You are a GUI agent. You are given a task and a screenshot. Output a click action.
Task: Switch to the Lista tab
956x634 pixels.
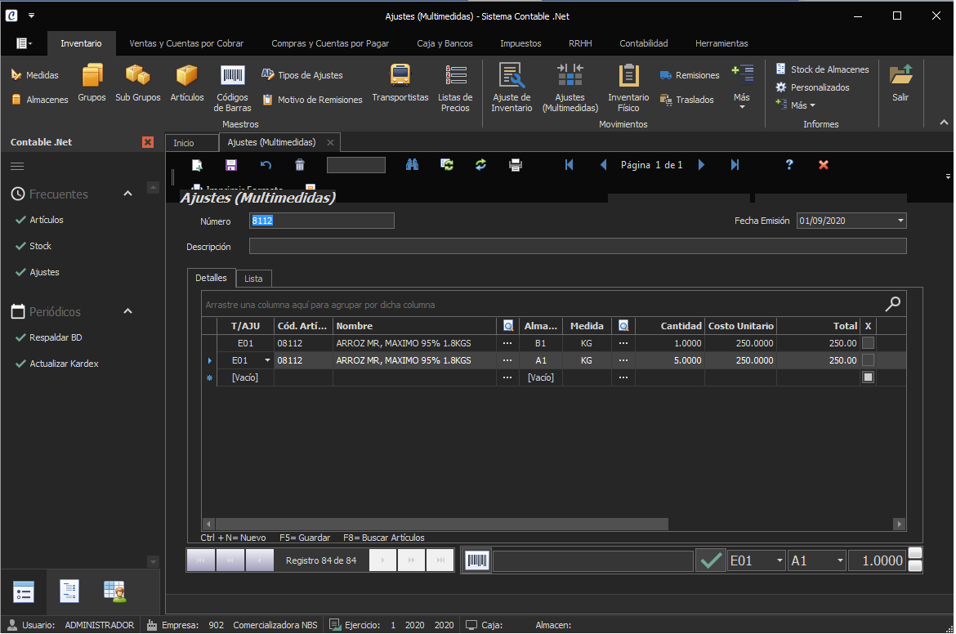point(253,279)
